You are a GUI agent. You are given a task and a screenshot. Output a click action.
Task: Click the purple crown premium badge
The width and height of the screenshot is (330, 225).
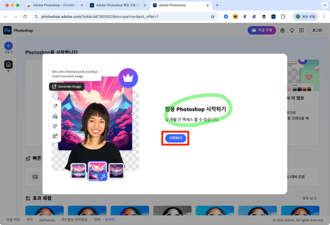click(x=128, y=78)
